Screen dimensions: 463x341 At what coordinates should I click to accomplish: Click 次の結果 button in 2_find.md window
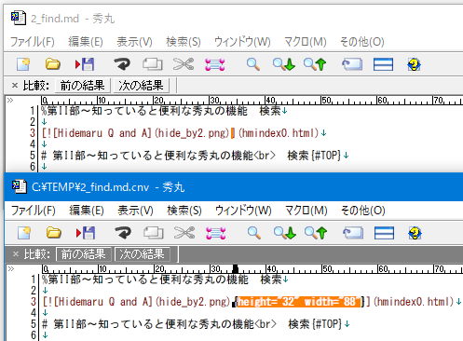click(141, 86)
